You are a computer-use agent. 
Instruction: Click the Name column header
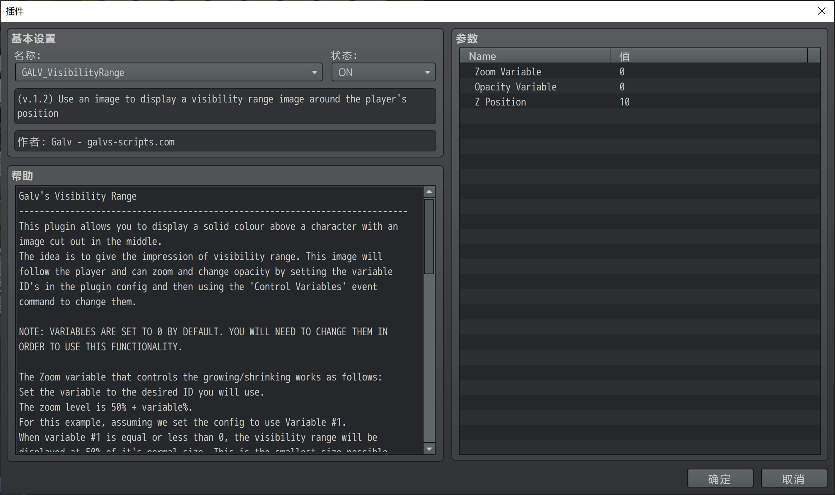pyautogui.click(x=535, y=56)
